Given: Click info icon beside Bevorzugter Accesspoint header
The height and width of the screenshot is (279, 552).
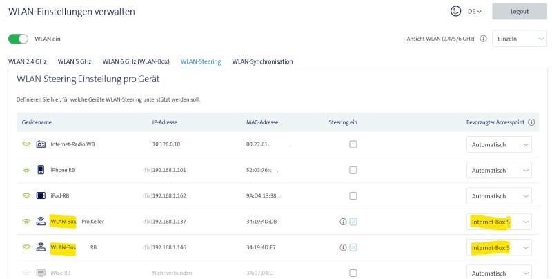Looking at the screenshot, I should tap(531, 122).
